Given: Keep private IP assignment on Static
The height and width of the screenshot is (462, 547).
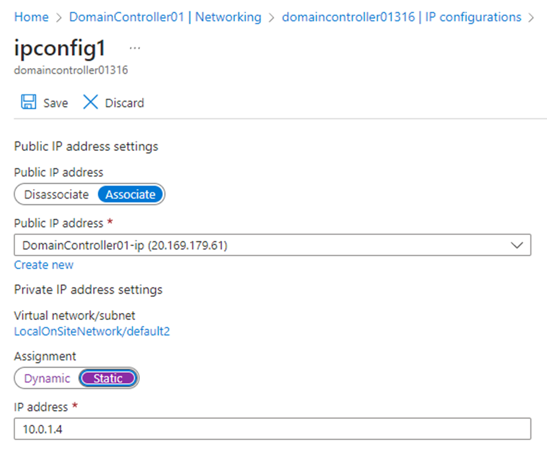Looking at the screenshot, I should pos(108,378).
